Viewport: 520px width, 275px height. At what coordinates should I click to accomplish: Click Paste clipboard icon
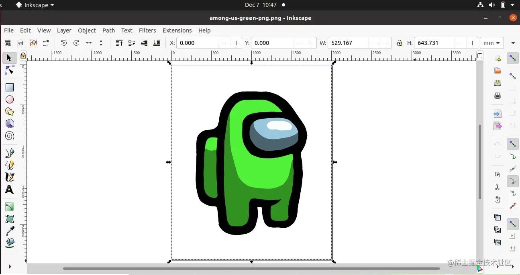[x=498, y=199]
